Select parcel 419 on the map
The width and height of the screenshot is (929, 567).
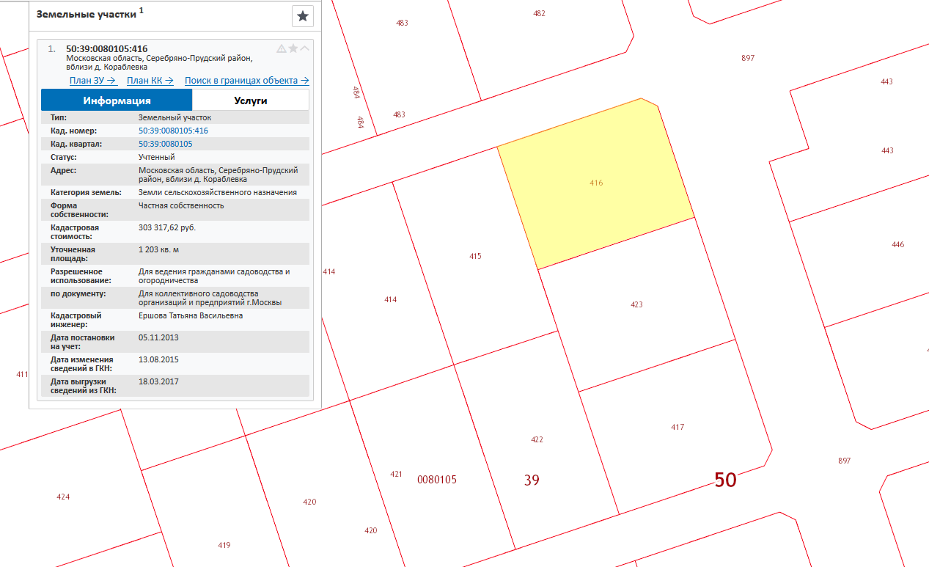224,545
